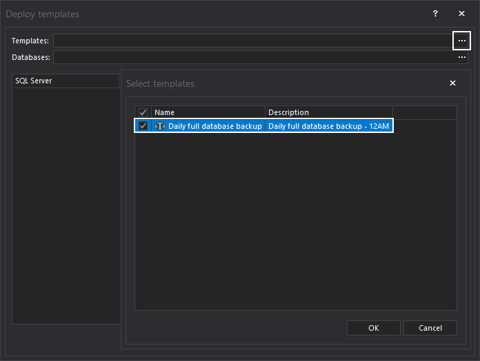Sort templates by the Description column header
Image resolution: width=480 pixels, height=361 pixels.
(x=328, y=112)
